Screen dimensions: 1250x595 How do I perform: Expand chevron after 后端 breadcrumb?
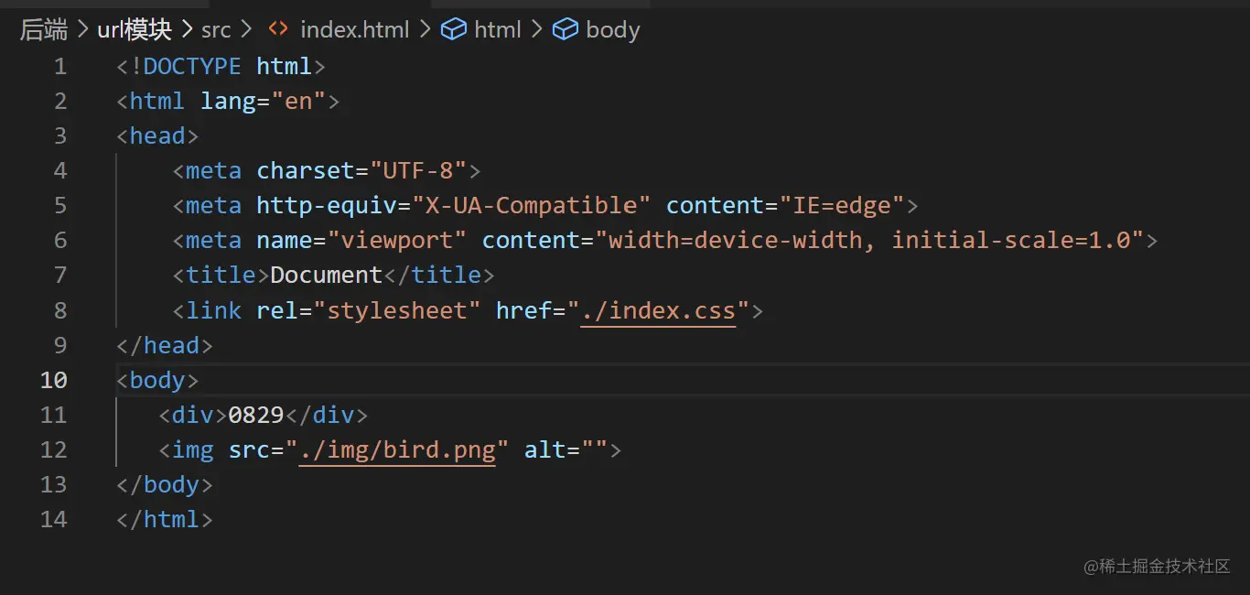(83, 30)
